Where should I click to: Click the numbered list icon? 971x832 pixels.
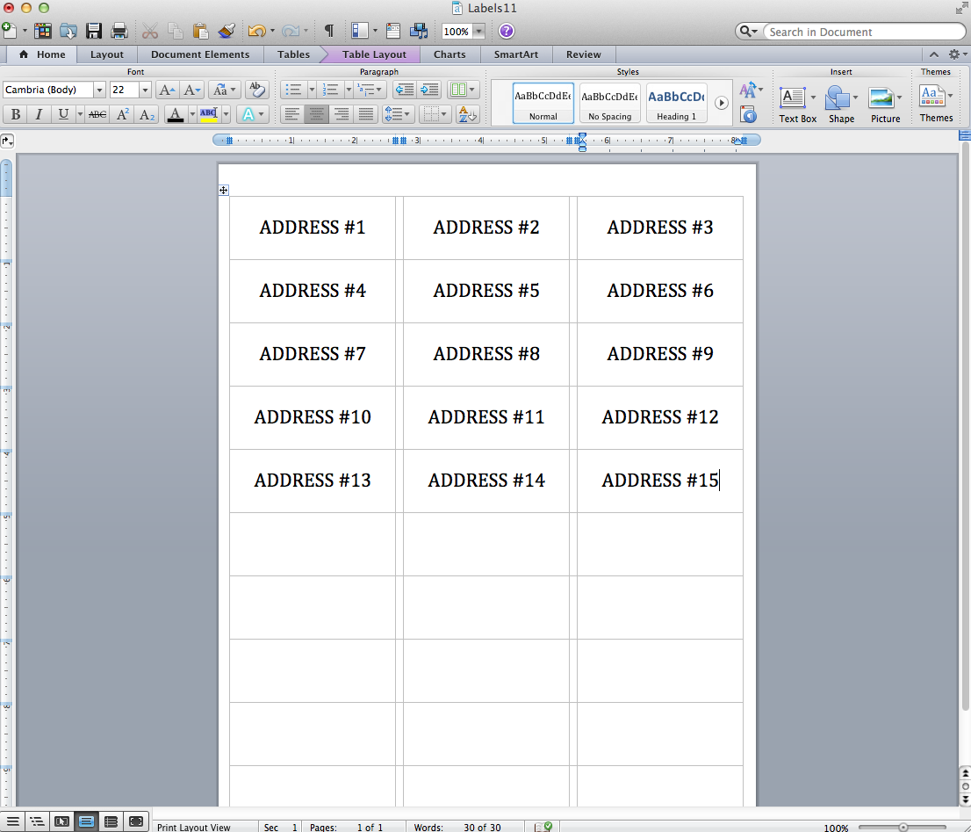click(331, 90)
